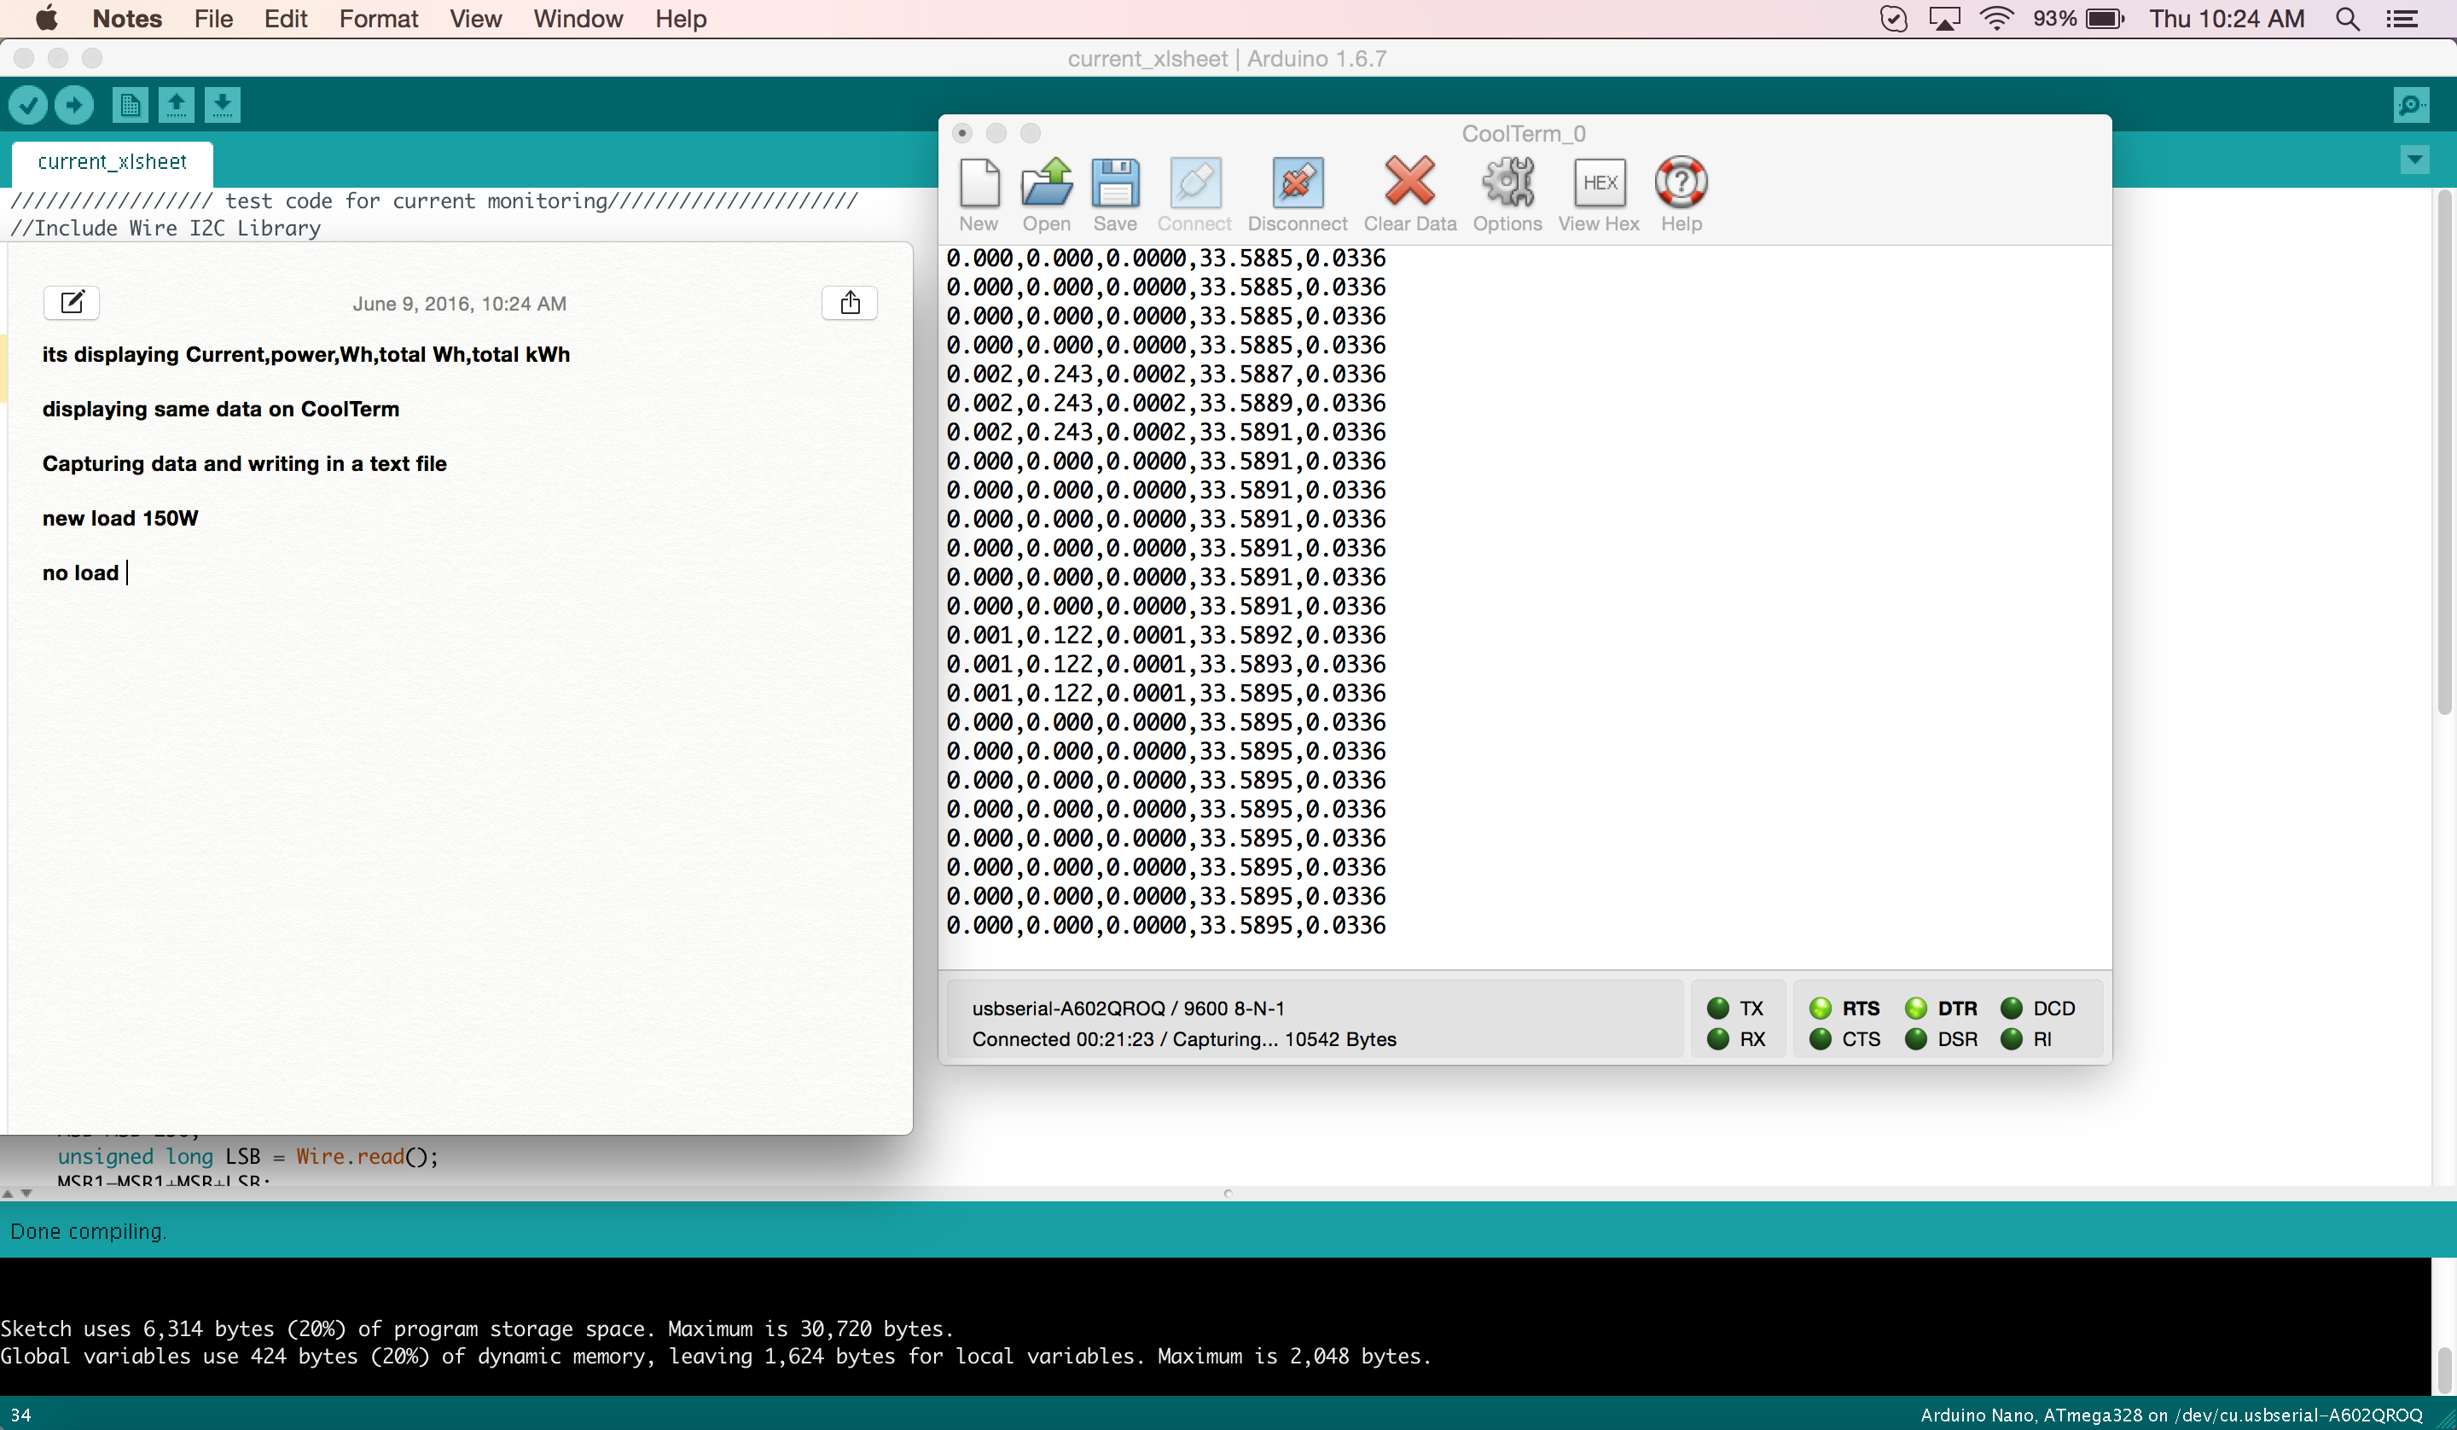Toggle the RTS status indicator
This screenshot has width=2457, height=1430.
(x=1822, y=1008)
